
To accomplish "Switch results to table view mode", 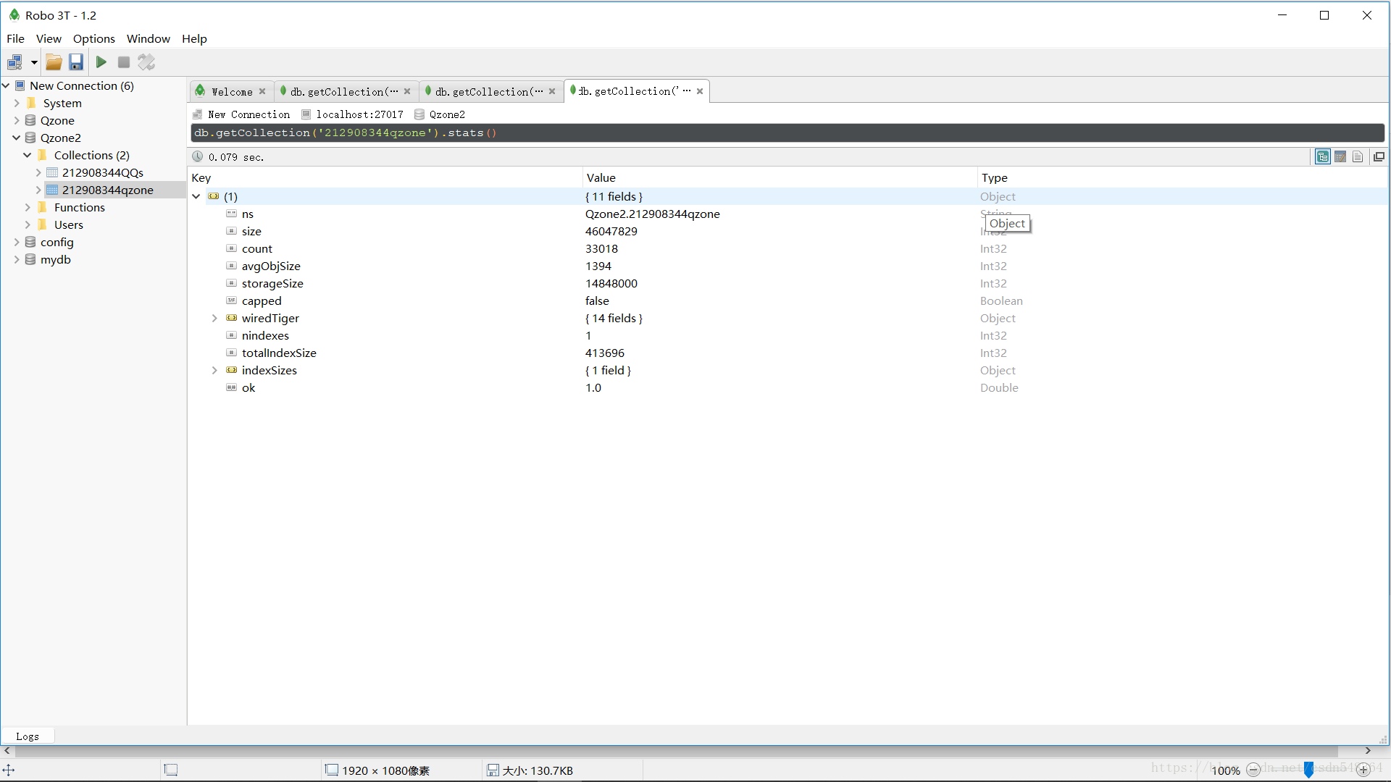I will [1340, 156].
